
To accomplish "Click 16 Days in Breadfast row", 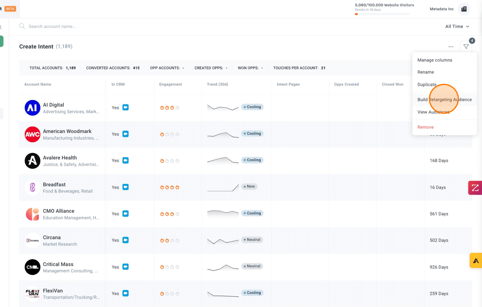I will 438,187.
